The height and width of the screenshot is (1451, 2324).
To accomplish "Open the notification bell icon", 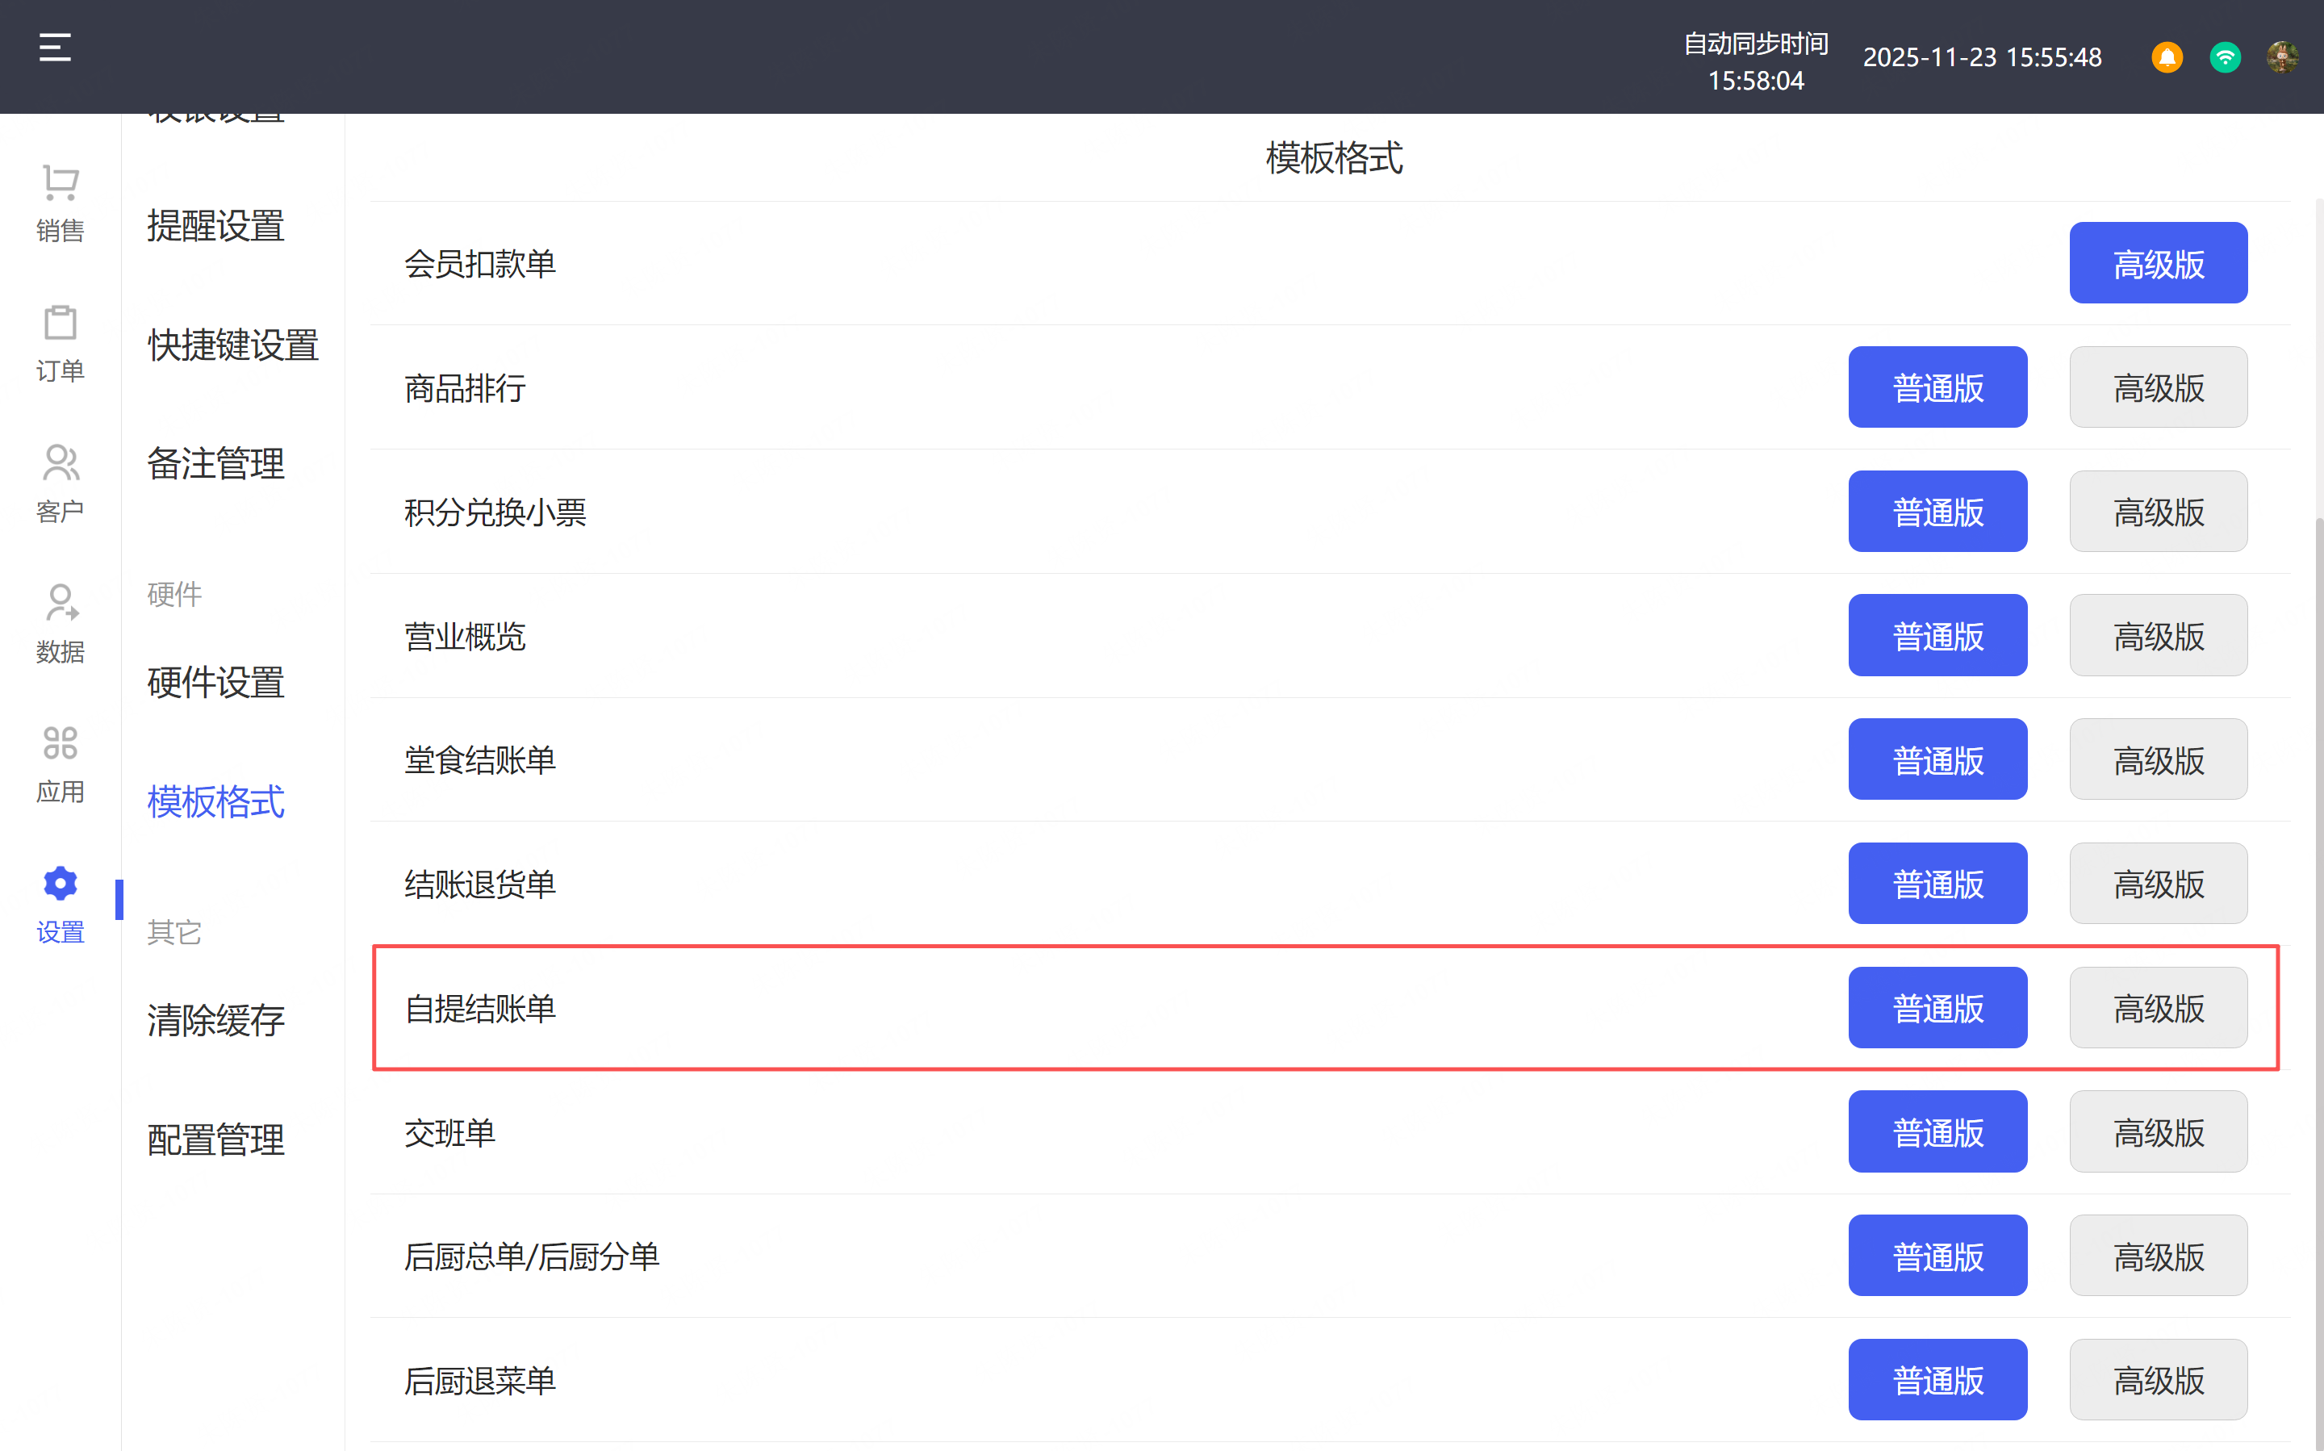I will point(2167,57).
